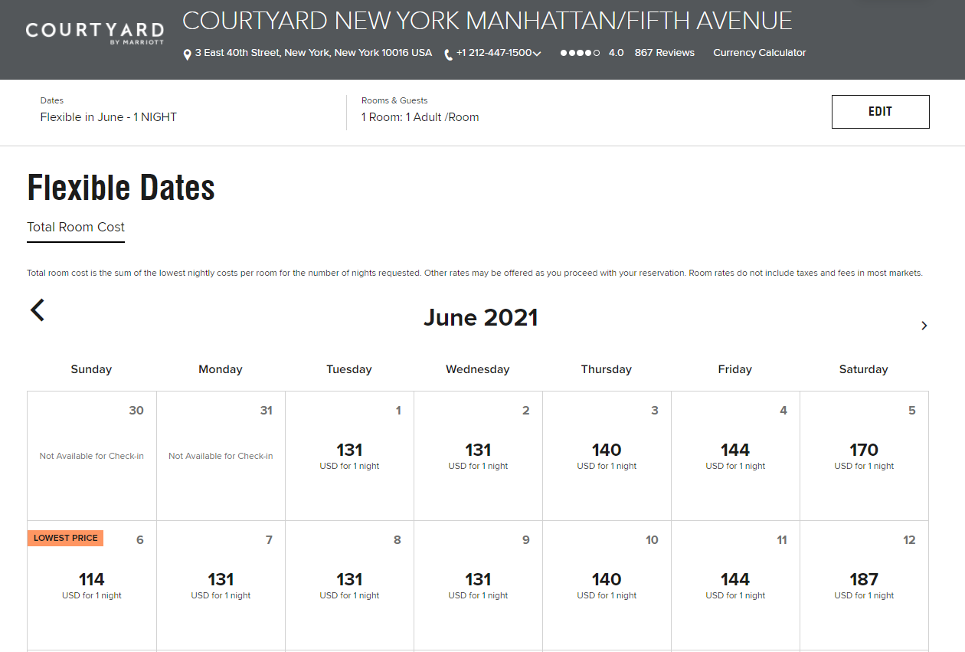Image resolution: width=965 pixels, height=652 pixels.
Task: Click the phone handset icon
Action: tap(448, 54)
